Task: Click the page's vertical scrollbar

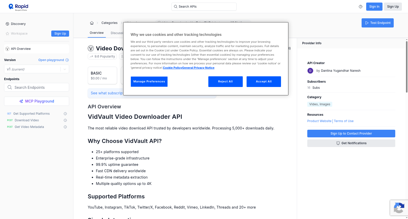Action: point(406,67)
